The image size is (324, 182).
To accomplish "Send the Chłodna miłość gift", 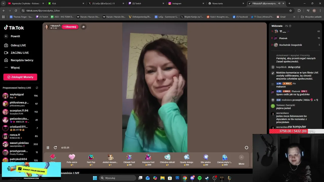I will [x=167, y=160].
